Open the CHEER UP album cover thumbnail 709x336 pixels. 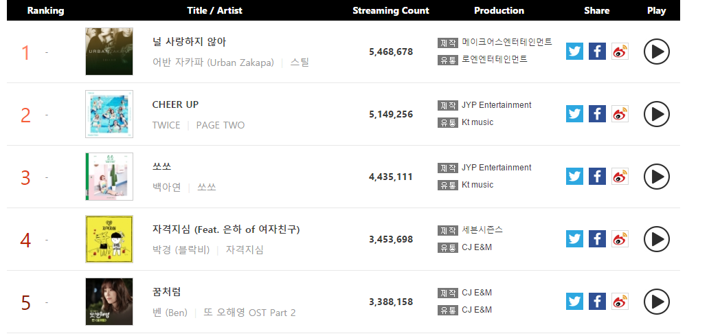109,114
